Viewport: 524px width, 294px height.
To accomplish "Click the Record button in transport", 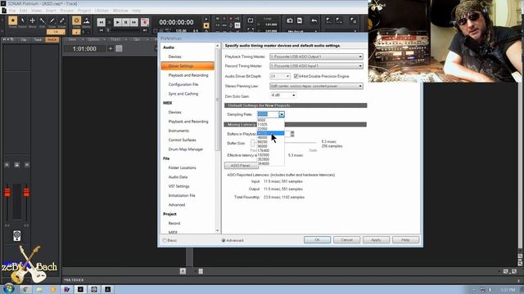I will (145, 22).
